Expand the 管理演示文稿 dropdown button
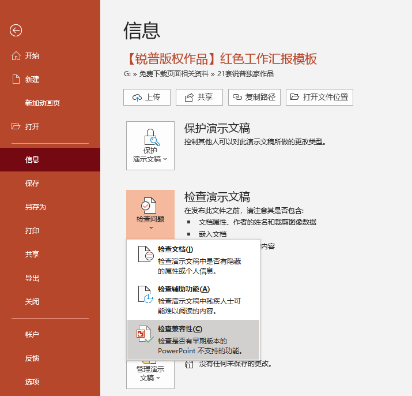The image size is (412, 396). coord(150,374)
